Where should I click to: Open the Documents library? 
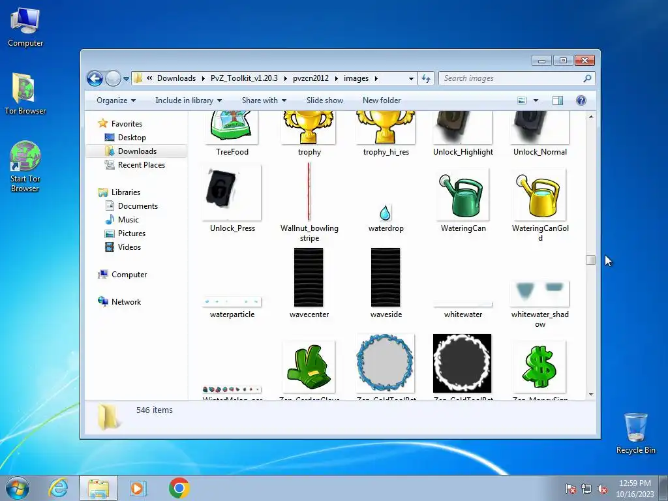pos(138,206)
